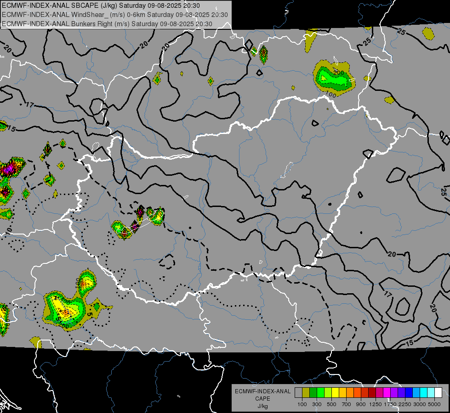Click the 3000 value in the legend

[420, 404]
